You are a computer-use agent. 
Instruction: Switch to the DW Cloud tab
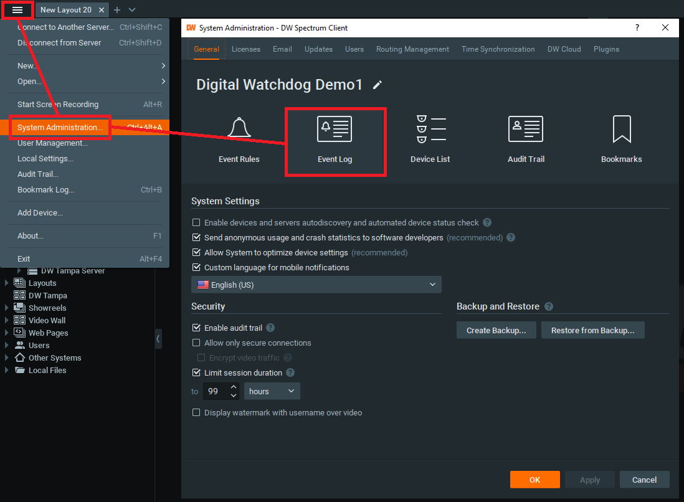(x=564, y=49)
